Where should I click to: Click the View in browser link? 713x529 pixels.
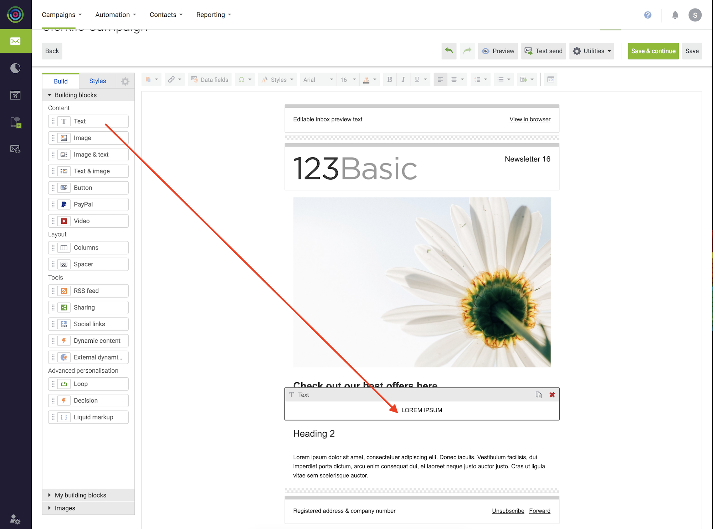[x=530, y=119]
